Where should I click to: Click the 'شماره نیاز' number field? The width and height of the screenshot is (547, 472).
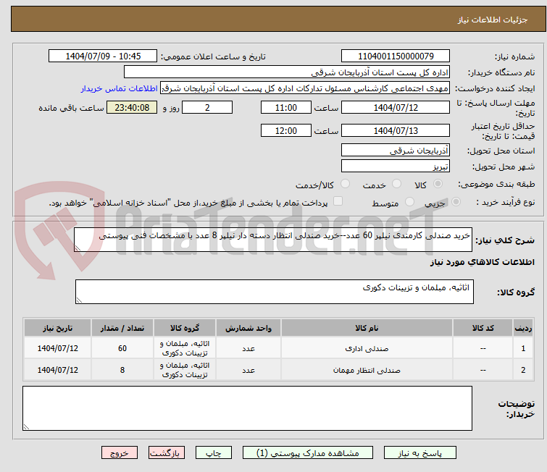[x=395, y=56]
